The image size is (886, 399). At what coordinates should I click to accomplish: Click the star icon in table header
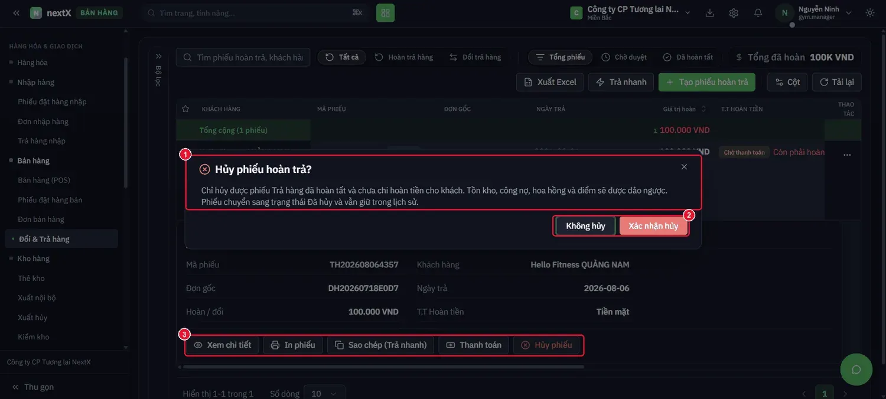point(185,109)
